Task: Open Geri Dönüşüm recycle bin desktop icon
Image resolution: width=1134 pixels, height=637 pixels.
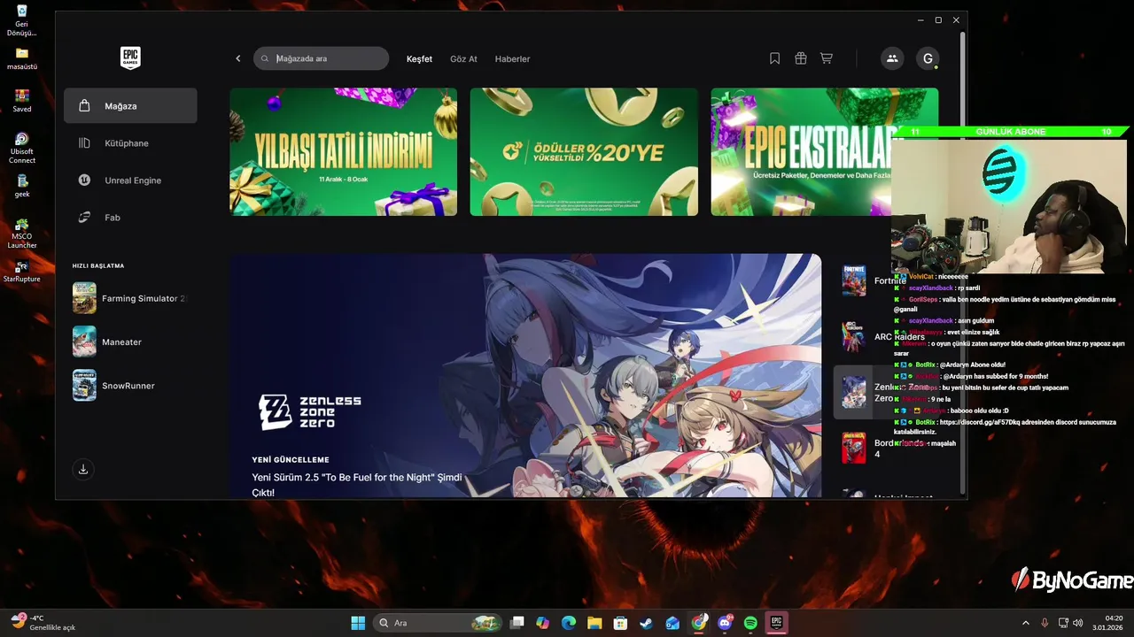Action: tap(22, 20)
